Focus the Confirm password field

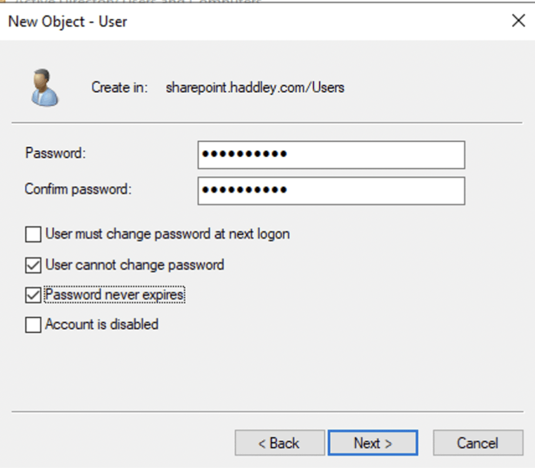[331, 191]
